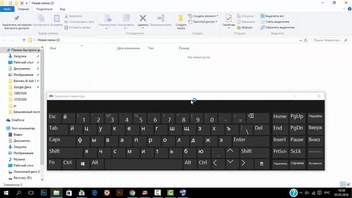Click the spacebar on on-screen keyboard

click(x=143, y=164)
